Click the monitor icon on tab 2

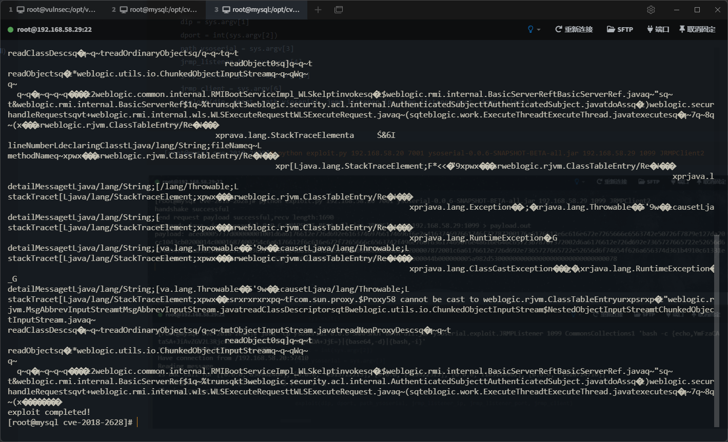tap(124, 10)
